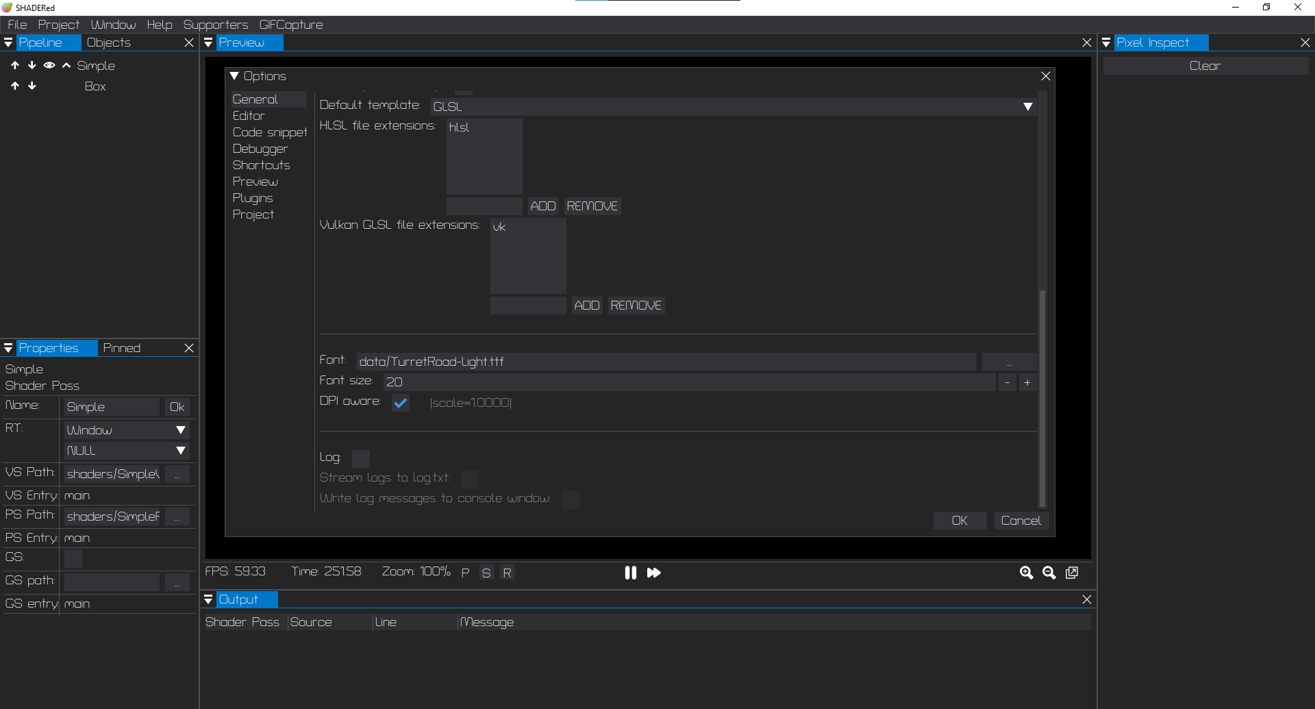This screenshot has width=1315, height=709.
Task: Select the R gizmo mode button
Action: pos(508,573)
